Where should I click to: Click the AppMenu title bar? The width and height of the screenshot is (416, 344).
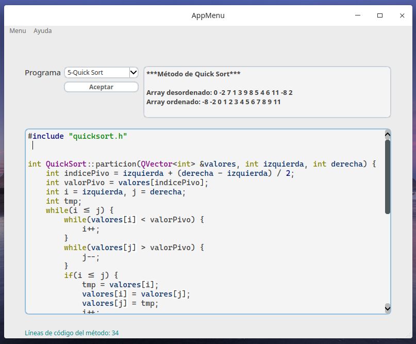208,15
